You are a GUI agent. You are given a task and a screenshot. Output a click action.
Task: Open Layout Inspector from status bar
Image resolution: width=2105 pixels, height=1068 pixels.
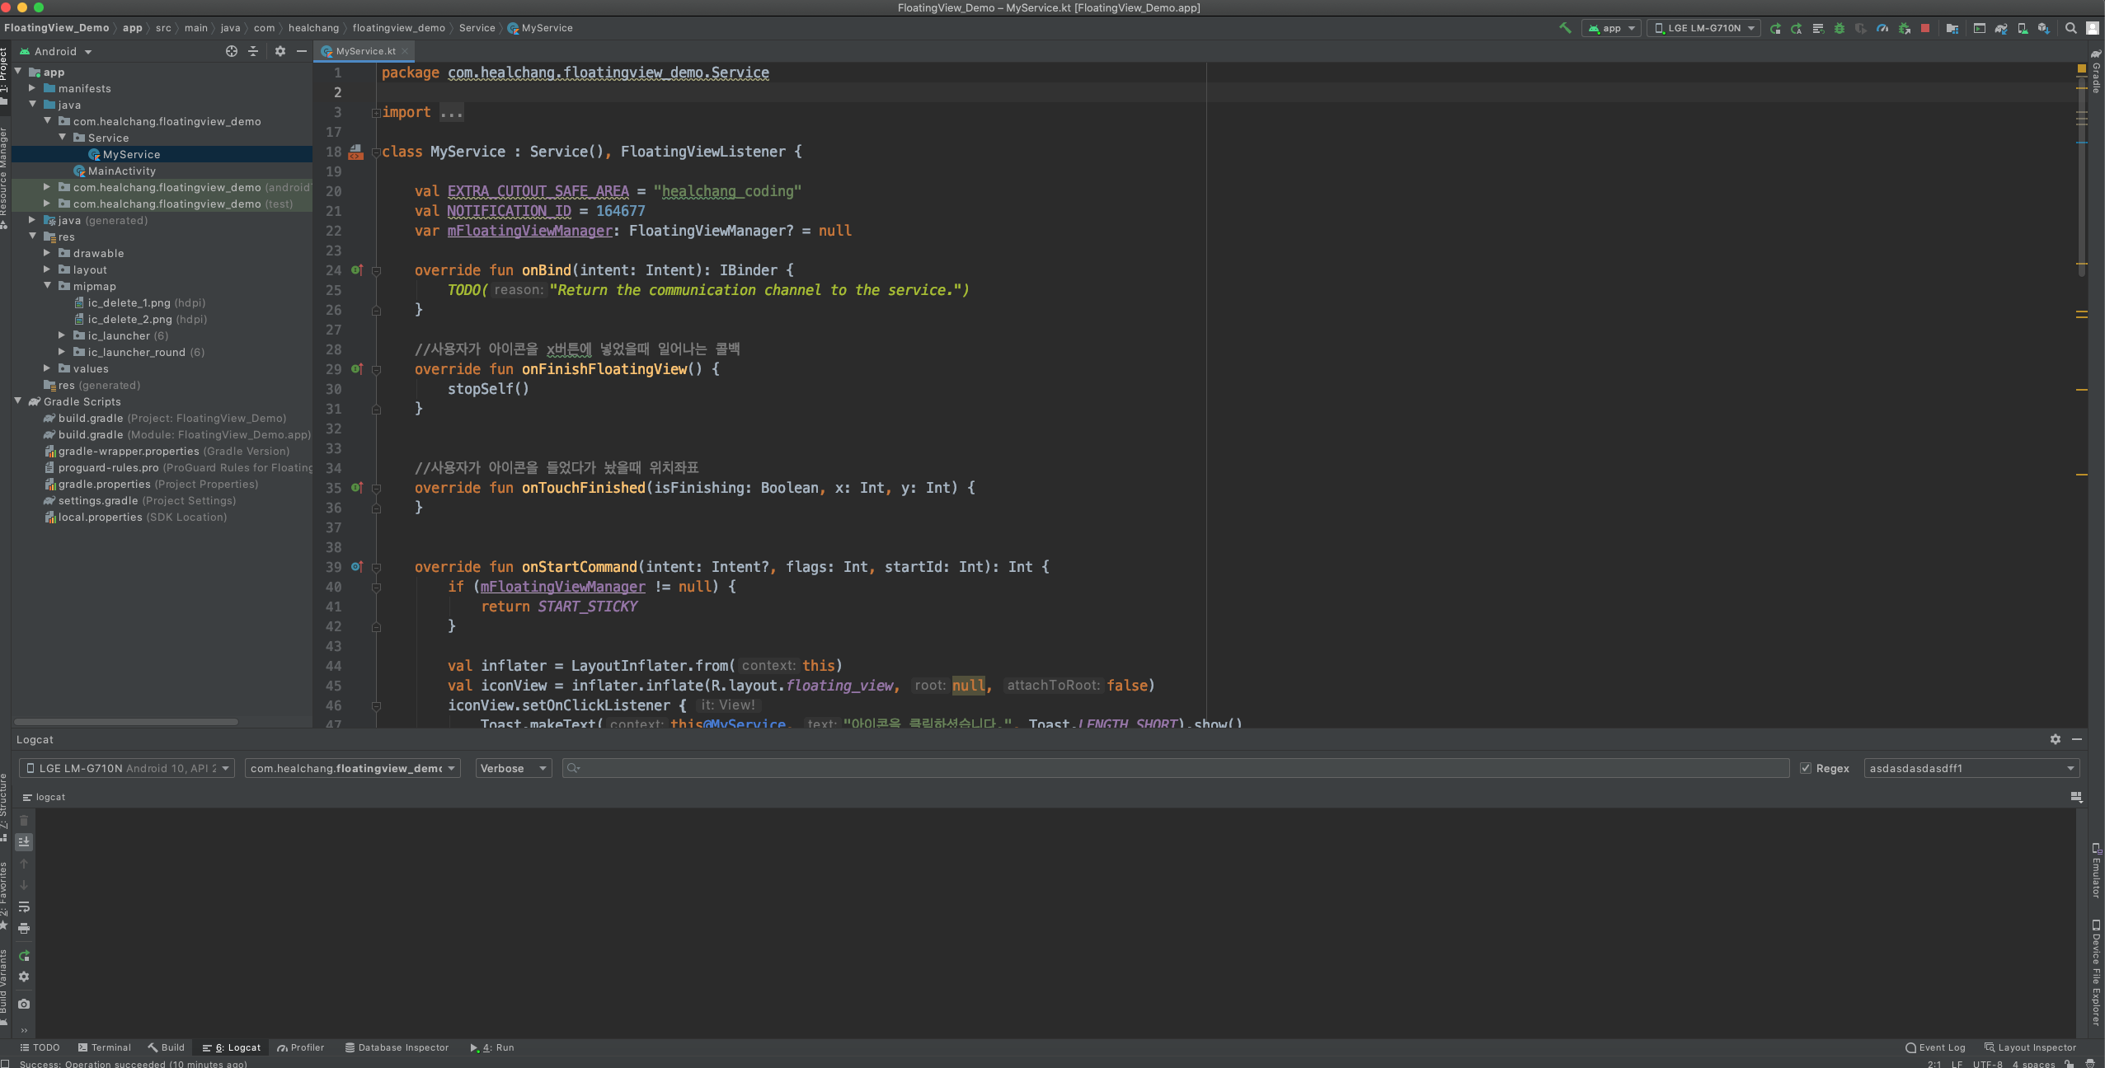2030,1047
